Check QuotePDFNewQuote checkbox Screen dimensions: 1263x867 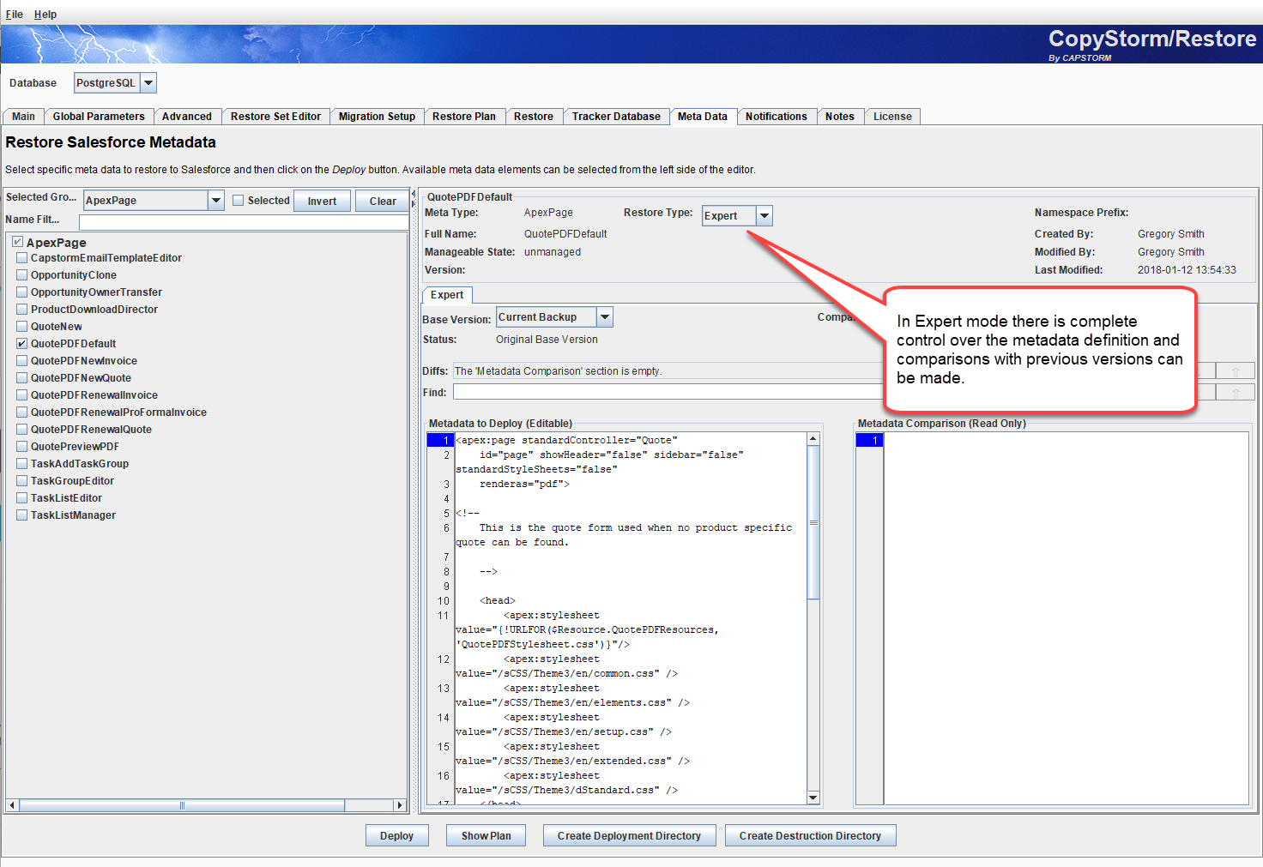coord(22,378)
